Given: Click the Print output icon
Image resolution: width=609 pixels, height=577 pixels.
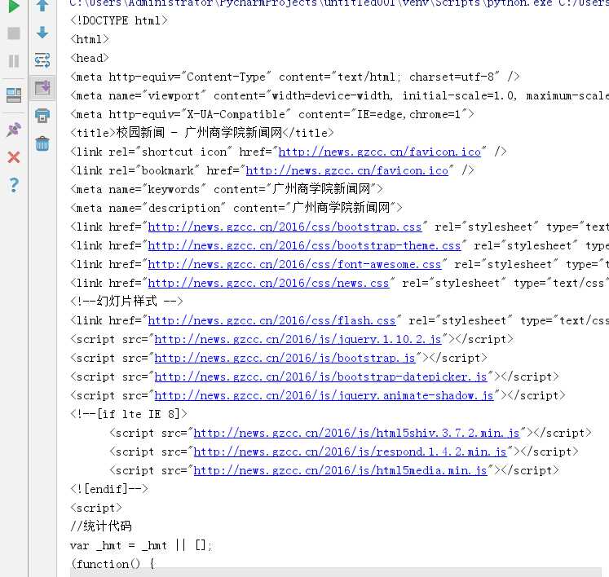Looking at the screenshot, I should point(42,116).
